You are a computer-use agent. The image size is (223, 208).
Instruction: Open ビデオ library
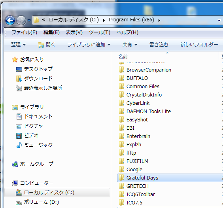click(27, 136)
